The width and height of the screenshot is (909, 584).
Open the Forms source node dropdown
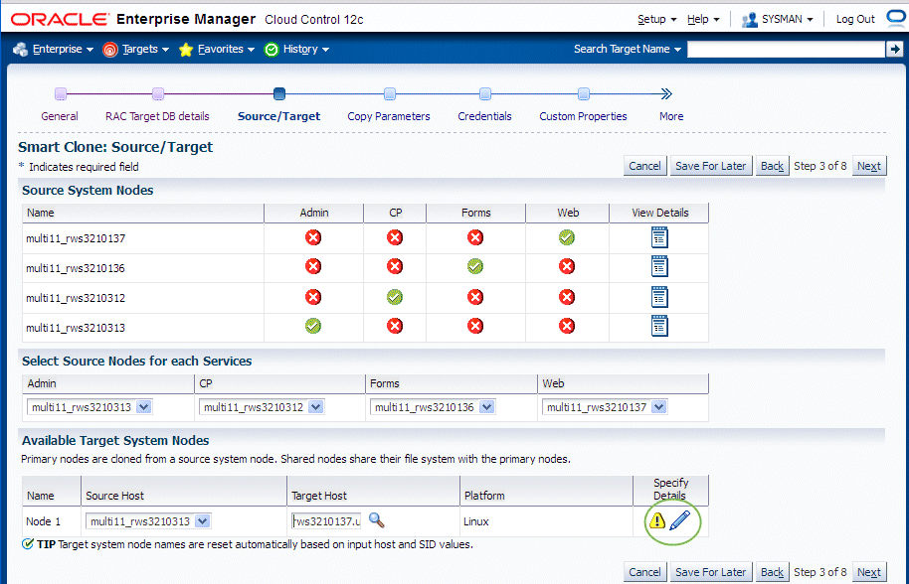pyautogui.click(x=487, y=407)
